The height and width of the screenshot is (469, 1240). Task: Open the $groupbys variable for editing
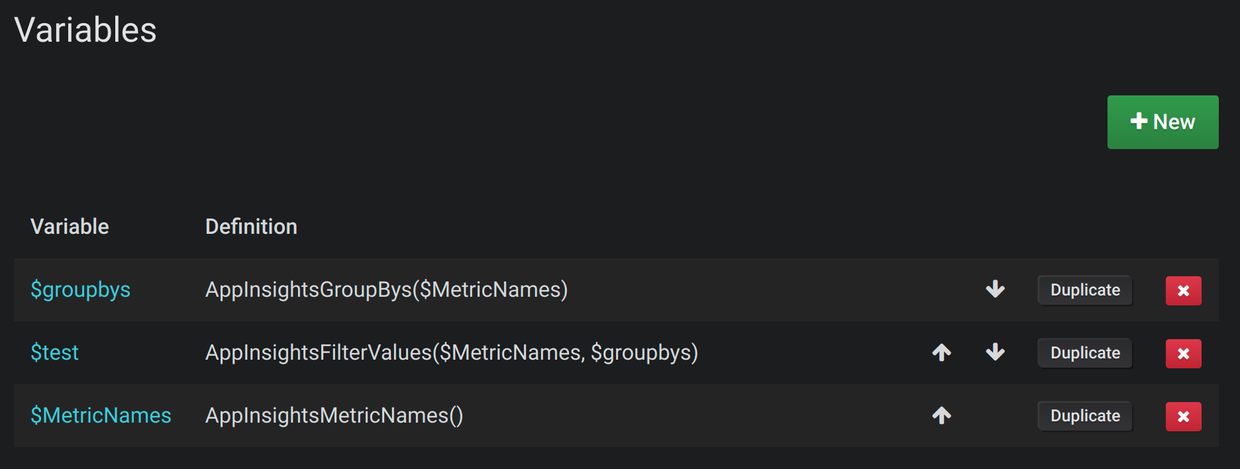coord(81,290)
